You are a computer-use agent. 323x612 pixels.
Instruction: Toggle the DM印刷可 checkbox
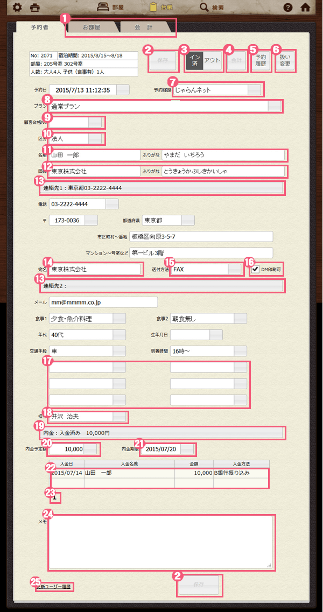[x=256, y=269]
